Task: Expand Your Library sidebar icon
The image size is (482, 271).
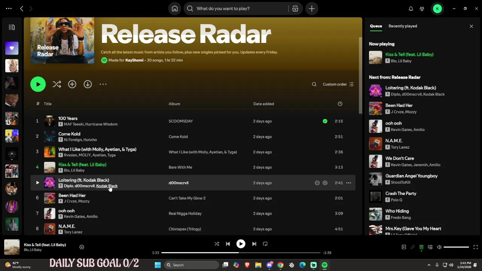Action: [x=12, y=27]
